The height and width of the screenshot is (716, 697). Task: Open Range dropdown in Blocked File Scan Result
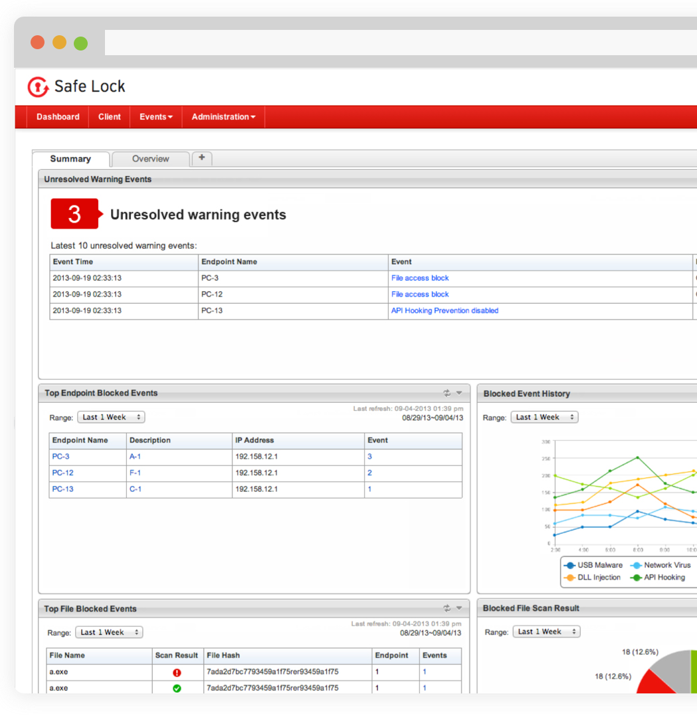click(546, 632)
